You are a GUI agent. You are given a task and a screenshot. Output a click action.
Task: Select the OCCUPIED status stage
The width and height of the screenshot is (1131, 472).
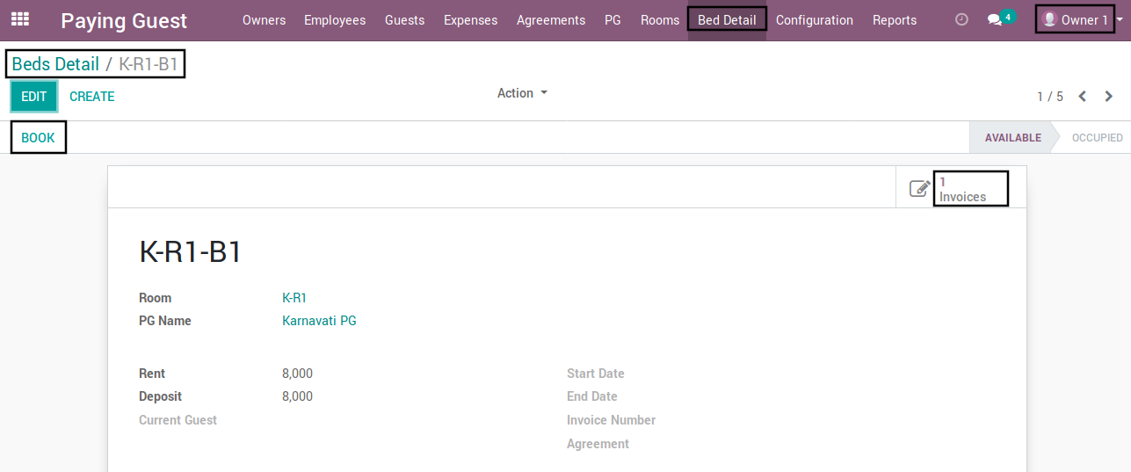click(1097, 138)
